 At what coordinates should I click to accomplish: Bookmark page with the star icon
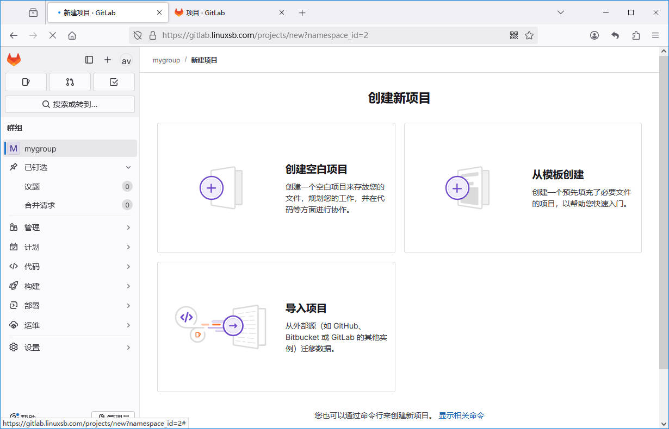click(529, 35)
